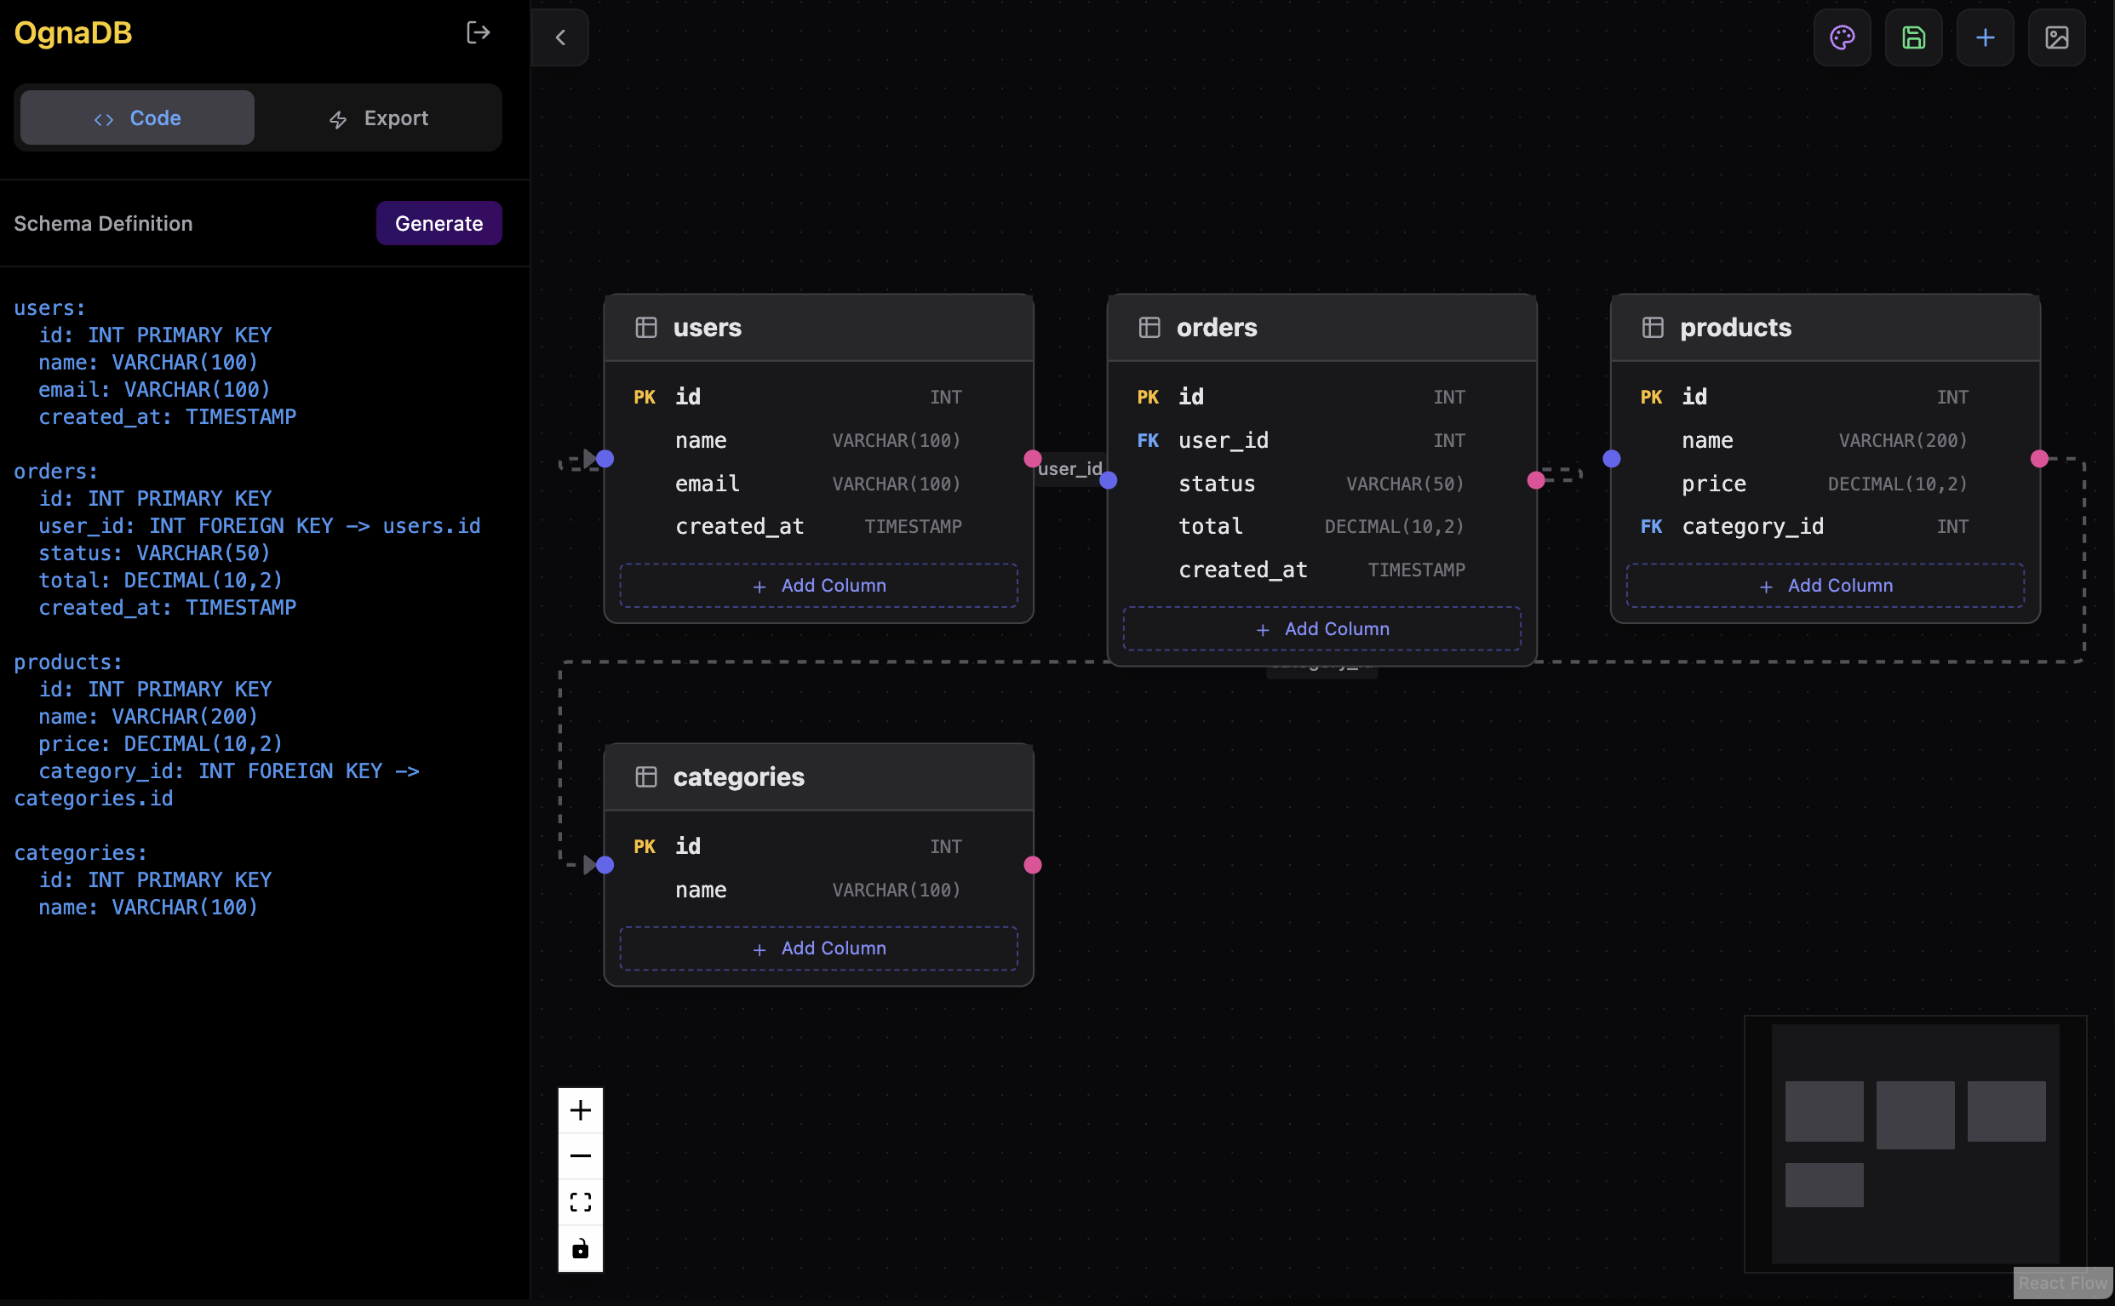Click the green save diagram icon
Screen dimensions: 2115x1306
click(x=1913, y=37)
